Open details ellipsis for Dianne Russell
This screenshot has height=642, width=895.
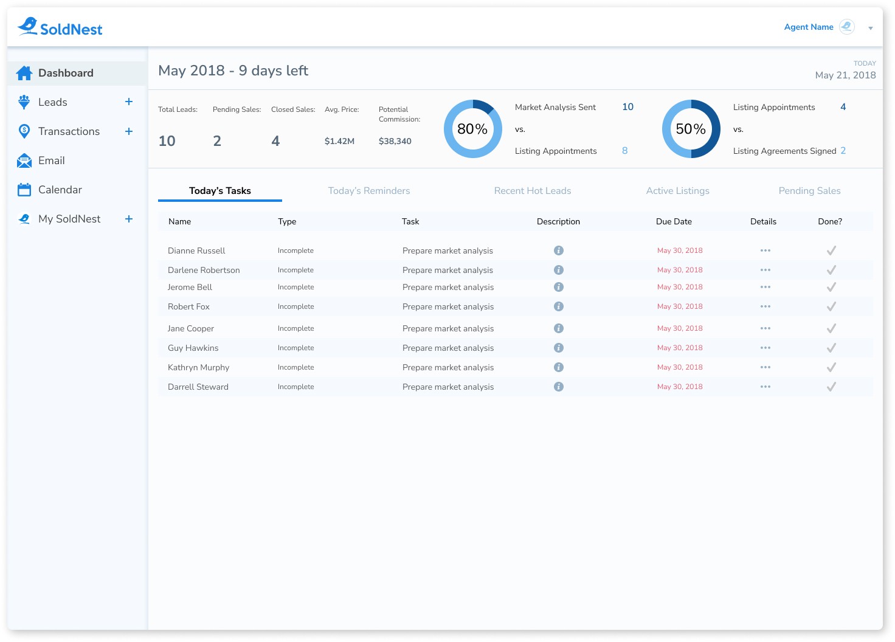pyautogui.click(x=765, y=250)
